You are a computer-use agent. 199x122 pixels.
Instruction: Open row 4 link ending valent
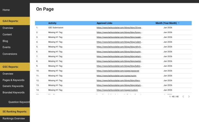pyautogui.click(x=119, y=42)
